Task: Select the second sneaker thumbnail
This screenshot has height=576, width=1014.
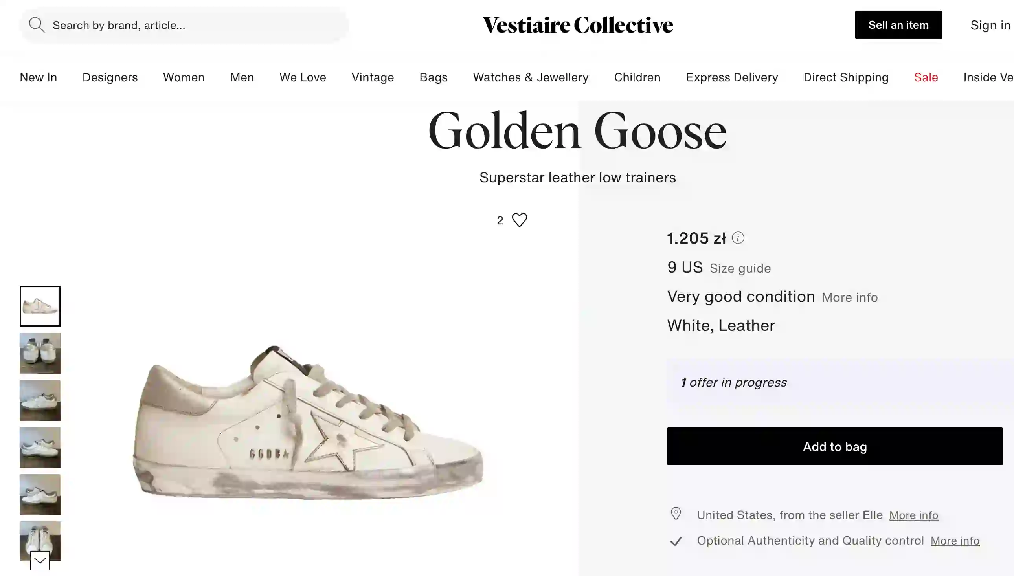Action: 40,353
